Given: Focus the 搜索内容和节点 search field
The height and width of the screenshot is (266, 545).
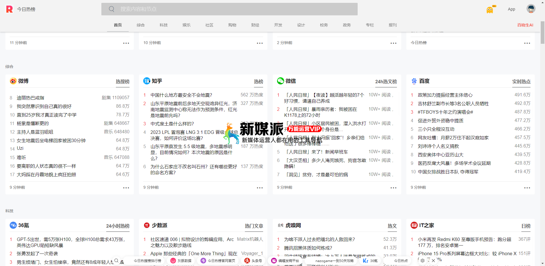Looking at the screenshot, I should point(230,9).
